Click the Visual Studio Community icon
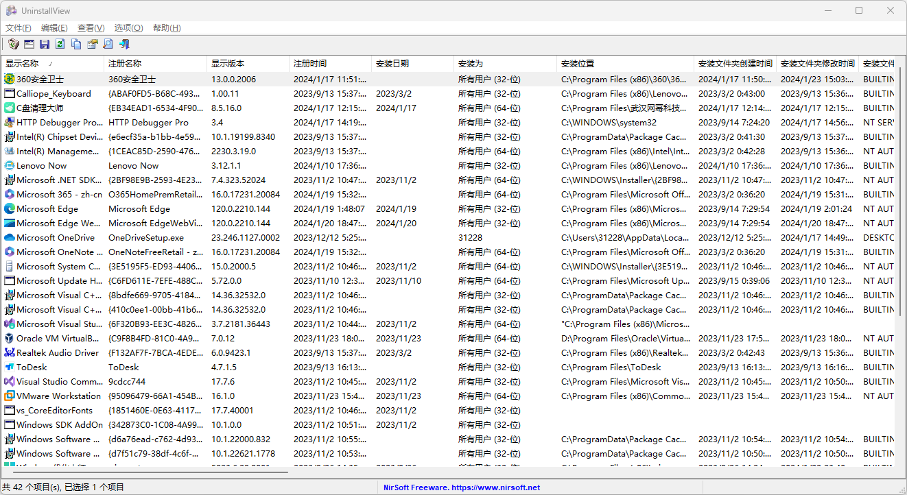The height and width of the screenshot is (495, 907). tap(10, 382)
